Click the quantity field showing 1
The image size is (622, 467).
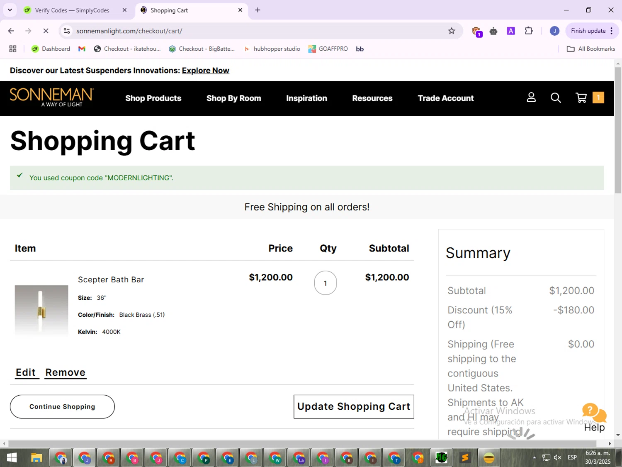coord(326,283)
